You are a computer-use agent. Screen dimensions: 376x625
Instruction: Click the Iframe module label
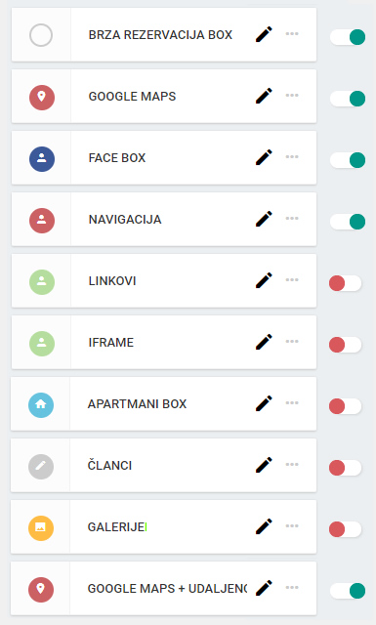click(110, 343)
